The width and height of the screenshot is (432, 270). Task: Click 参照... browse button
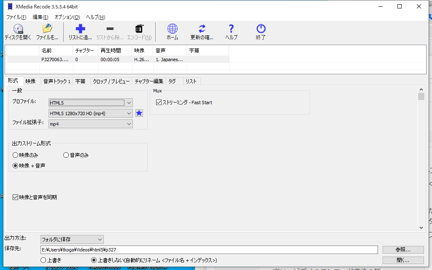coord(403,250)
